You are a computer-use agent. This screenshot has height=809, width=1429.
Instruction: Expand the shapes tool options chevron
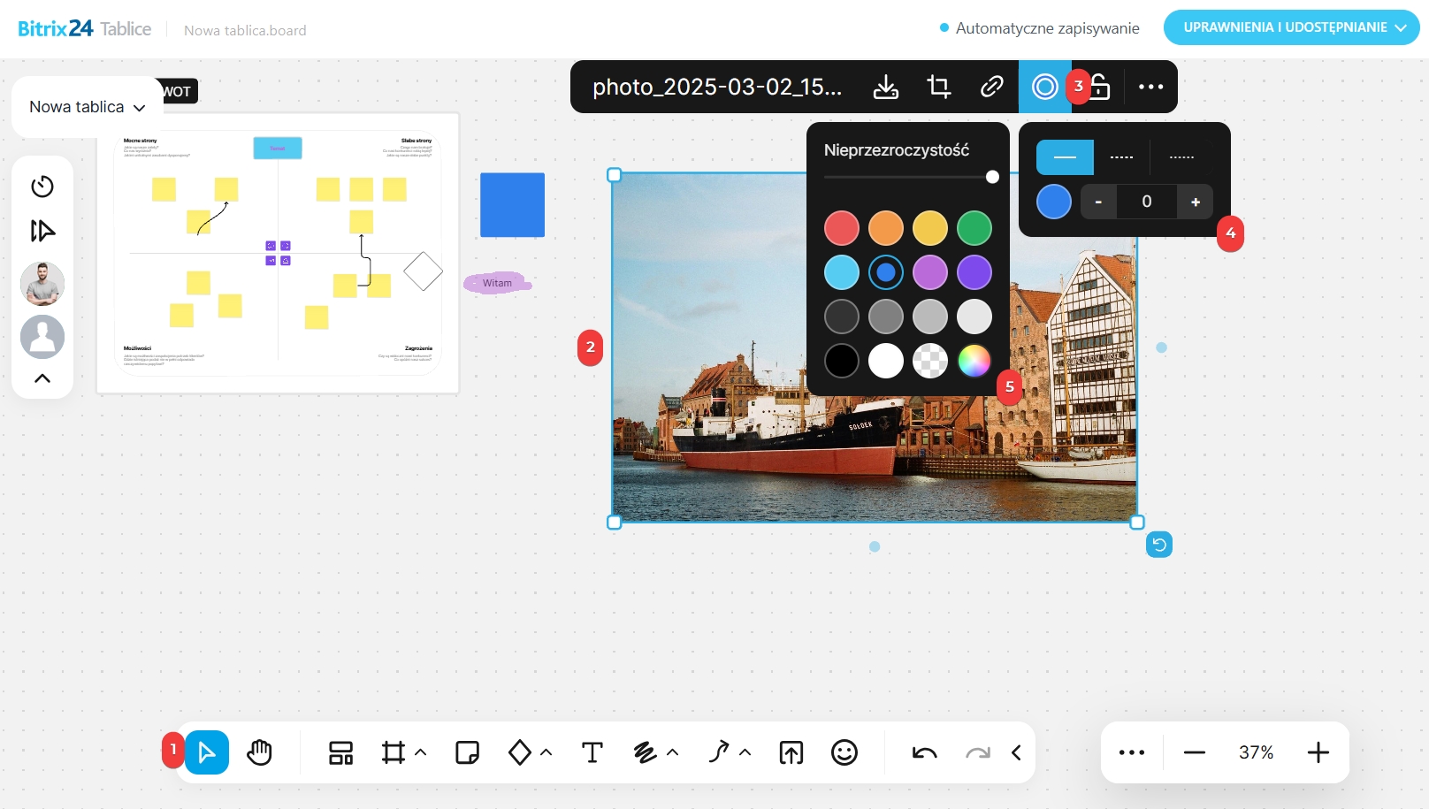tap(546, 752)
